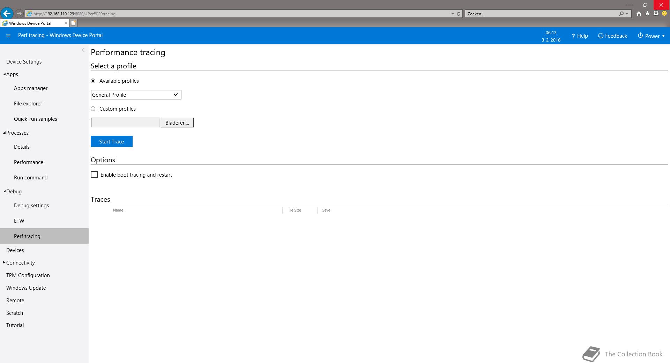This screenshot has height=363, width=670.
Task: Open the Devices page
Action: pos(15,250)
